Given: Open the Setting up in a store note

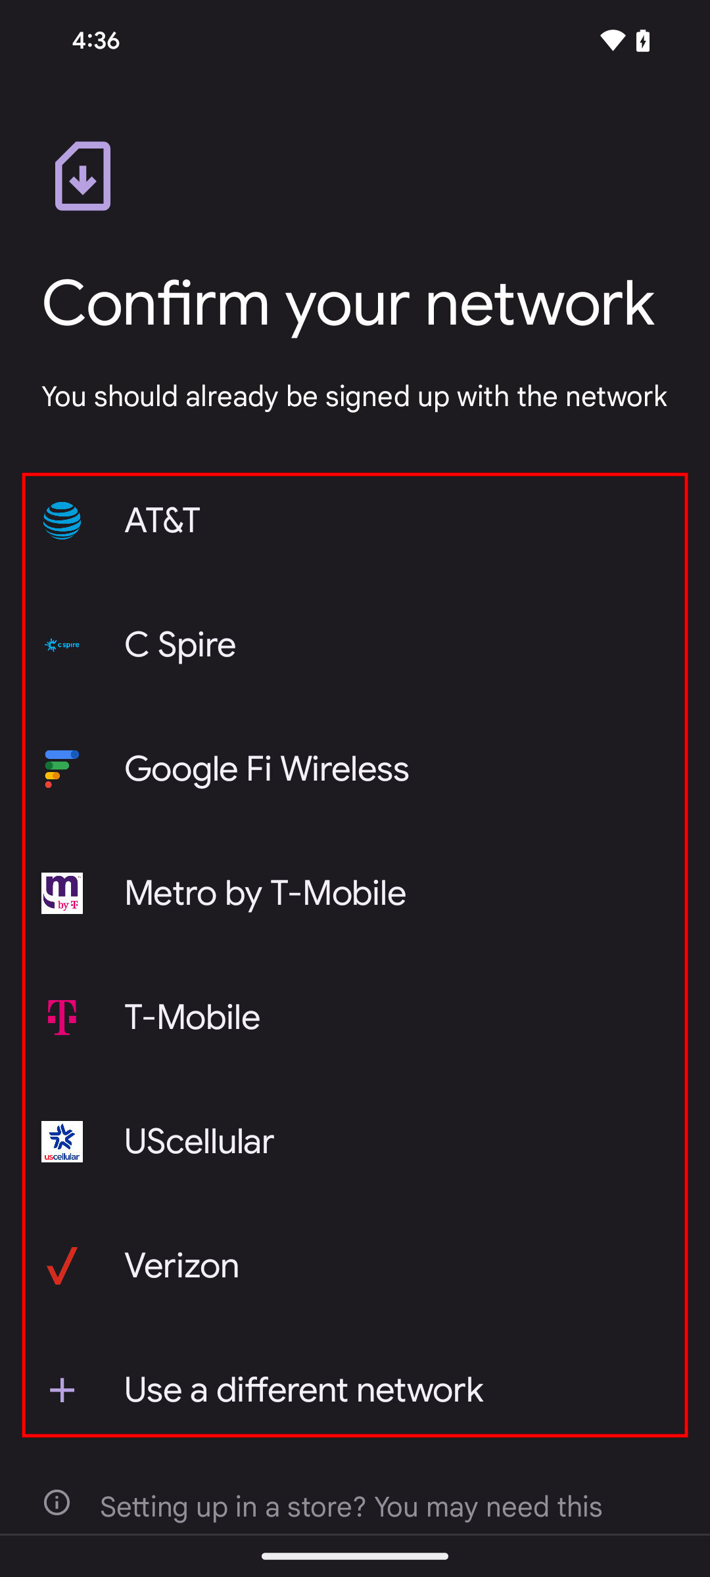Looking at the screenshot, I should (x=350, y=1507).
